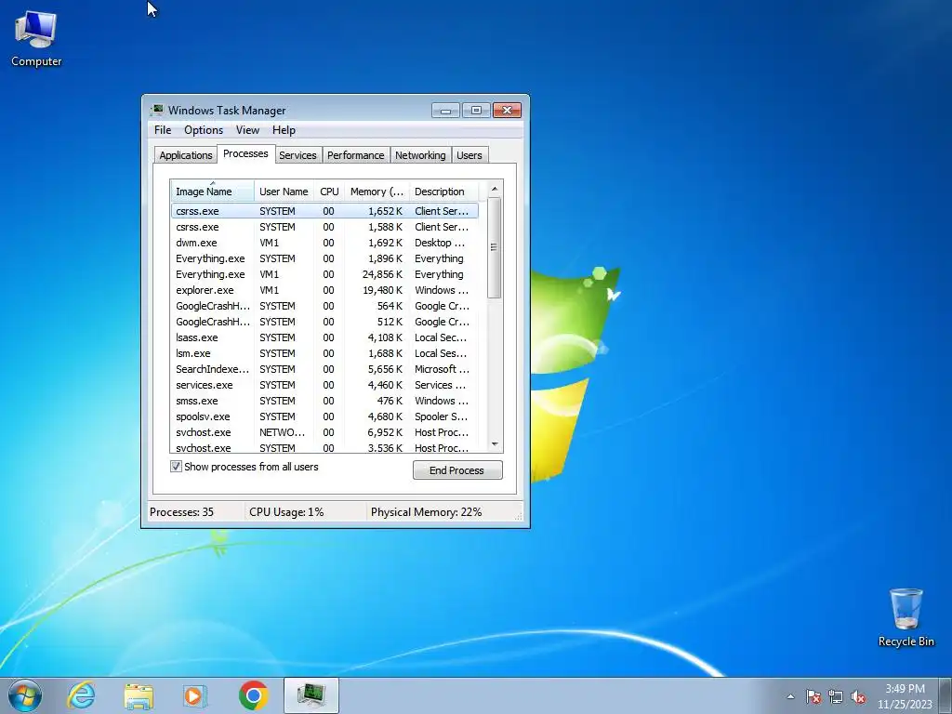Select the Task Manager taskbar button
Image resolution: width=952 pixels, height=714 pixels.
(x=311, y=695)
